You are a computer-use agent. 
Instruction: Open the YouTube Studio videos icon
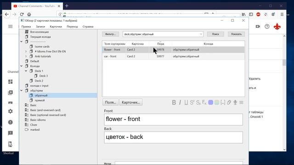click(x=10, y=93)
